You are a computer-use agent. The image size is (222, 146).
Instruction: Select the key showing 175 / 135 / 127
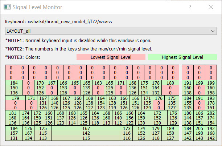172,103
